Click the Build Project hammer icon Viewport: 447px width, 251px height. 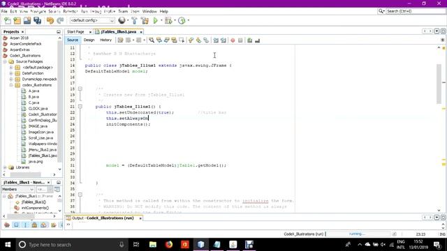134,20
